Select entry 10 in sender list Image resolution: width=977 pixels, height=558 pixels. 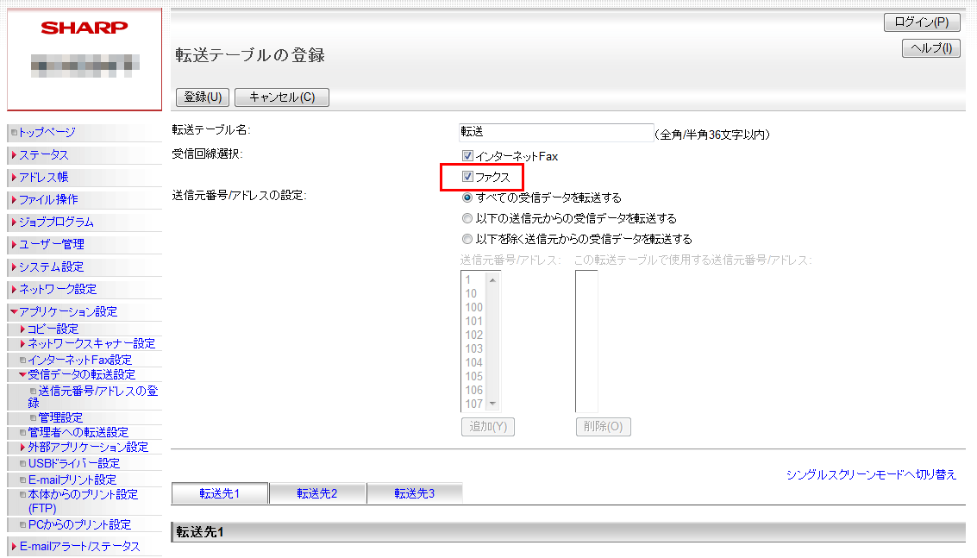pyautogui.click(x=474, y=293)
